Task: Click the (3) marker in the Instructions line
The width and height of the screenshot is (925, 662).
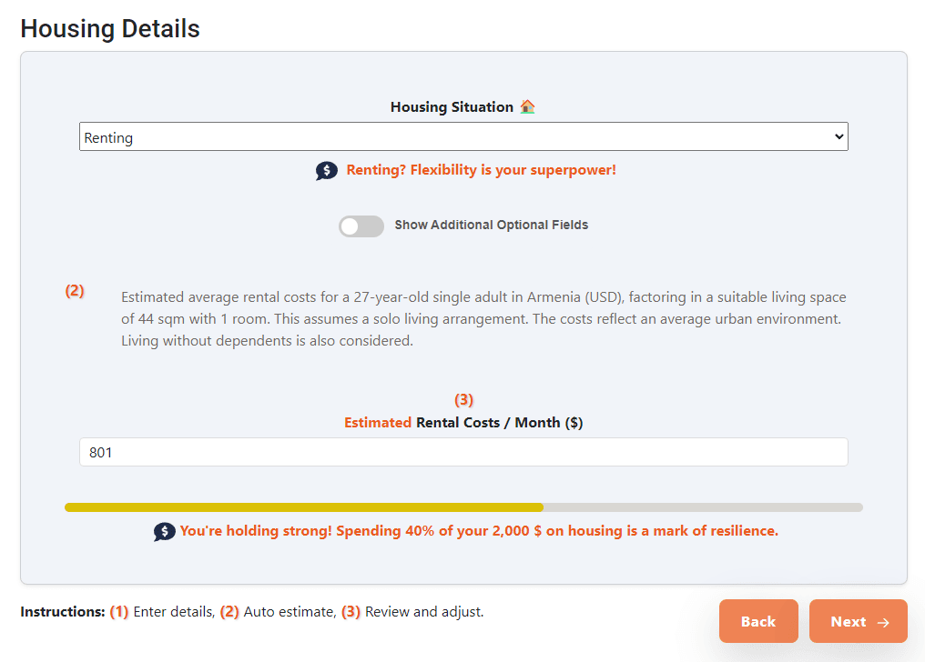Action: click(351, 612)
